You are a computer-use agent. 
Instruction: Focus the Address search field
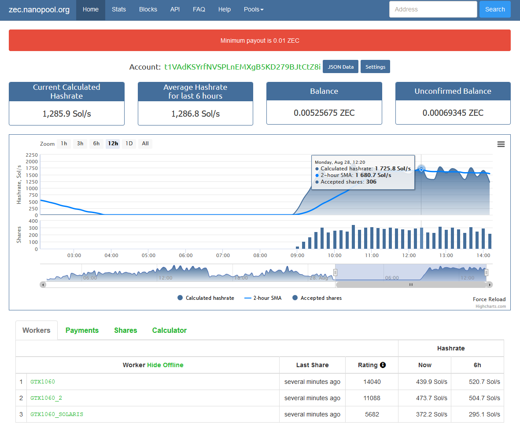pos(433,9)
